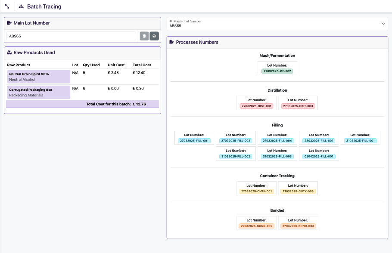Click the Processes Numbers edit icon
392x253 pixels.
172,42
